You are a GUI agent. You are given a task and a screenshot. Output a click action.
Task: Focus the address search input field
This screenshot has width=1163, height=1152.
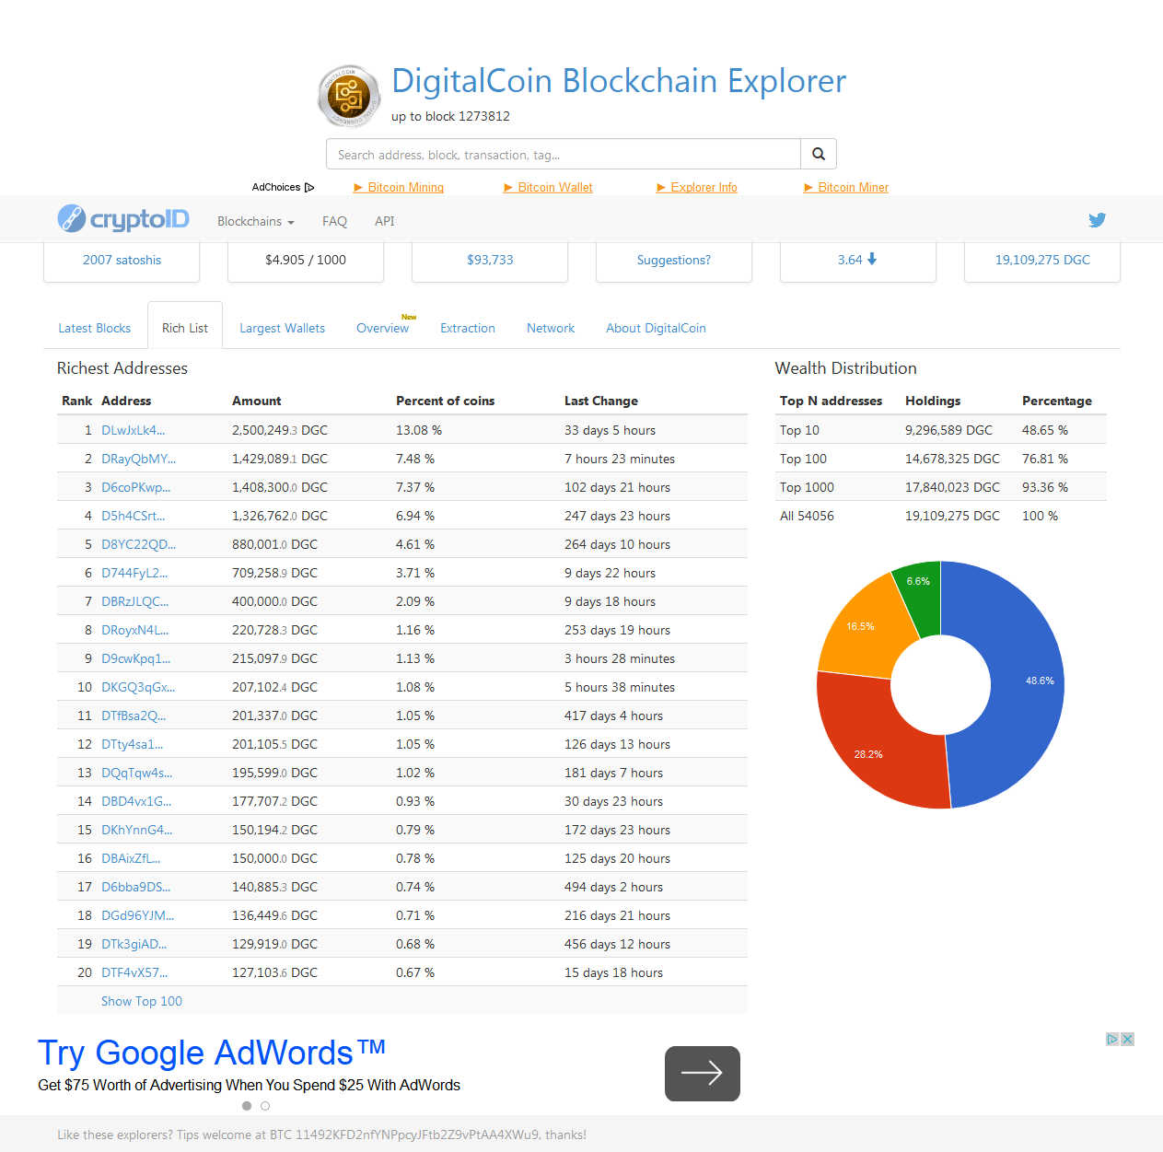(x=564, y=154)
